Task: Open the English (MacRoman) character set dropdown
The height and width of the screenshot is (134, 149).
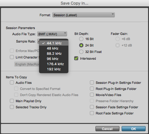Action: 27,64
